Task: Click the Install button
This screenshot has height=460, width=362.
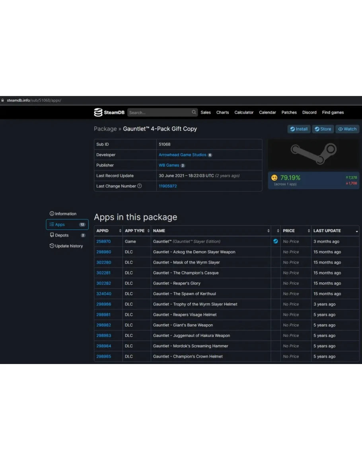Action: (x=299, y=129)
